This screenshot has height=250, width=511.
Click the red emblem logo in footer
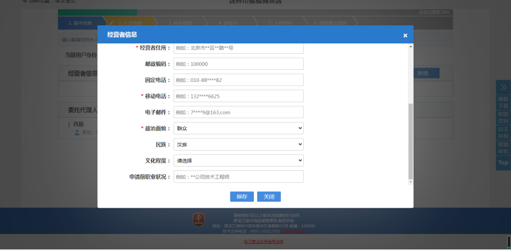(x=199, y=220)
